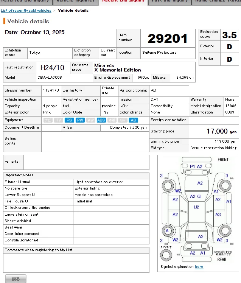The width and height of the screenshot is (241, 283).
Task: Open List of recently sold vehicles link
Action: coord(26,11)
